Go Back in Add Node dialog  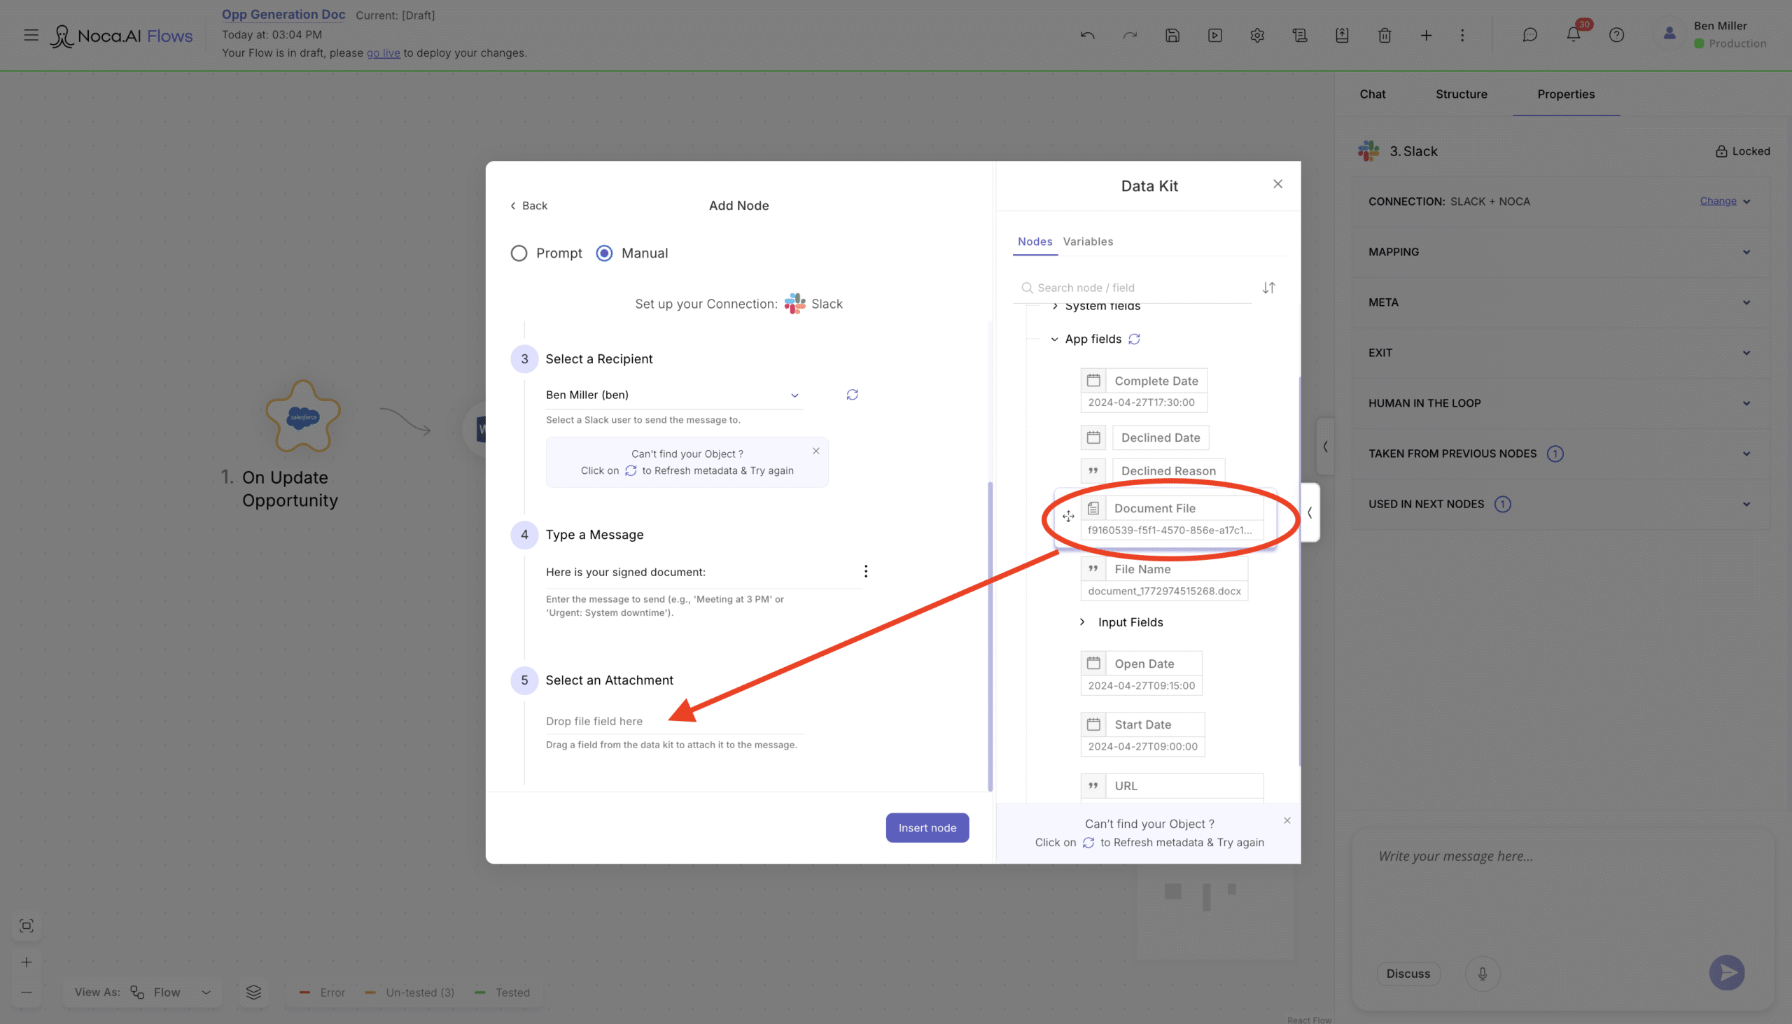click(528, 205)
